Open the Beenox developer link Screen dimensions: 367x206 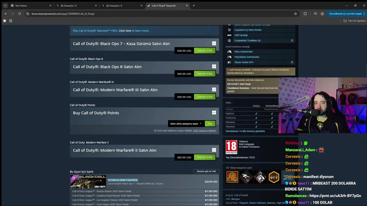coord(271,203)
